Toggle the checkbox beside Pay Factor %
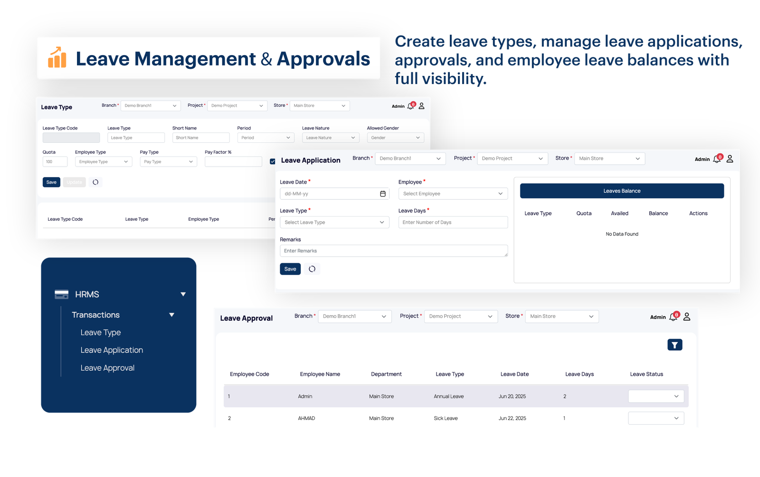The height and width of the screenshot is (477, 760). click(272, 161)
